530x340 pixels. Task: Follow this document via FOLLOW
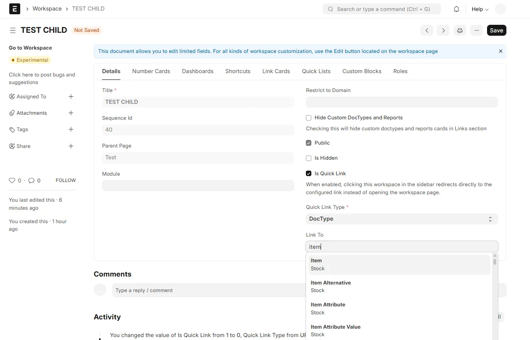[66, 180]
